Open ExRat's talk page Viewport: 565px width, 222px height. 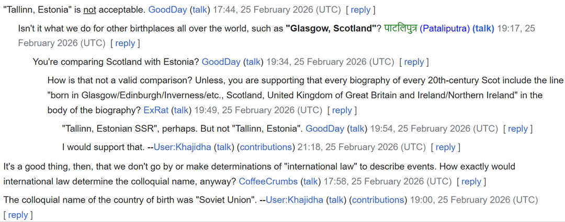tap(181, 110)
